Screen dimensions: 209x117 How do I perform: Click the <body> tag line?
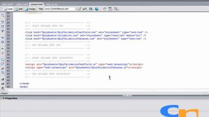[24, 87]
